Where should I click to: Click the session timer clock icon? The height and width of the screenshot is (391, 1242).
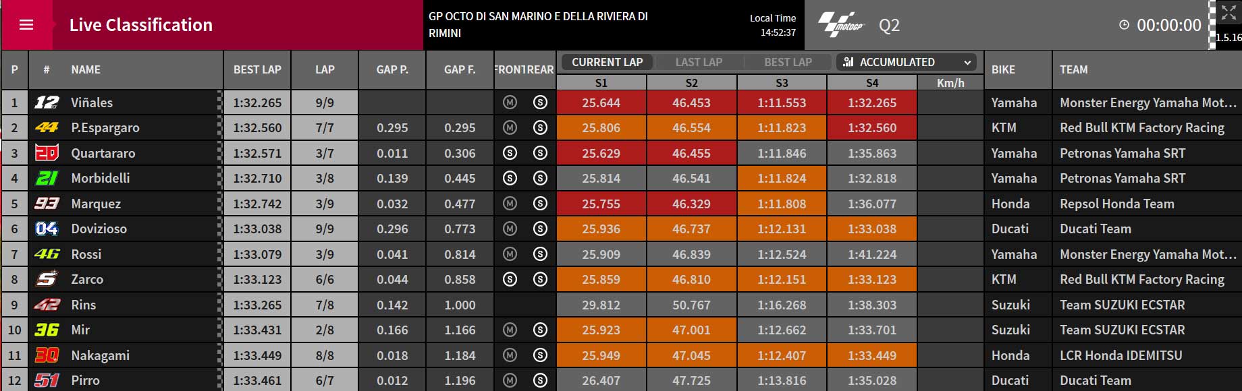pyautogui.click(x=1124, y=25)
